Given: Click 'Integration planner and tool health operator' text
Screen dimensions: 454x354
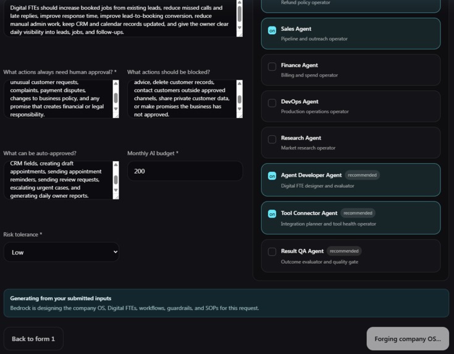Looking at the screenshot, I should (x=329, y=224).
